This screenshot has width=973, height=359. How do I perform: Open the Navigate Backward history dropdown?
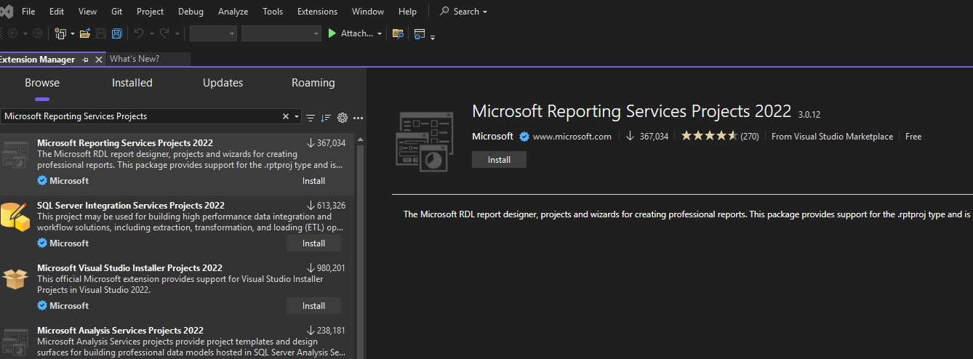click(x=25, y=33)
